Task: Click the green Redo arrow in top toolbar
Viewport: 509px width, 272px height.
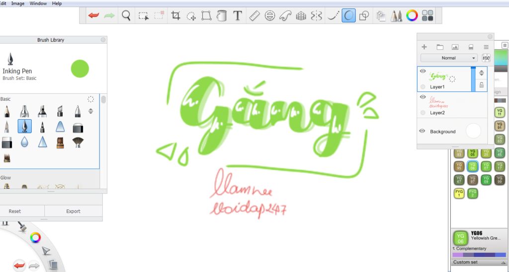Action: pyautogui.click(x=109, y=15)
